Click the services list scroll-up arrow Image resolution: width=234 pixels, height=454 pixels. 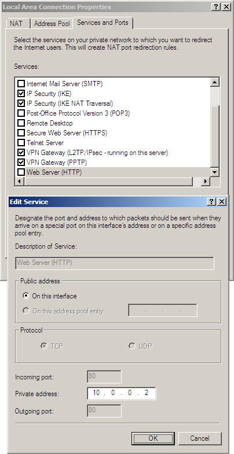click(214, 82)
